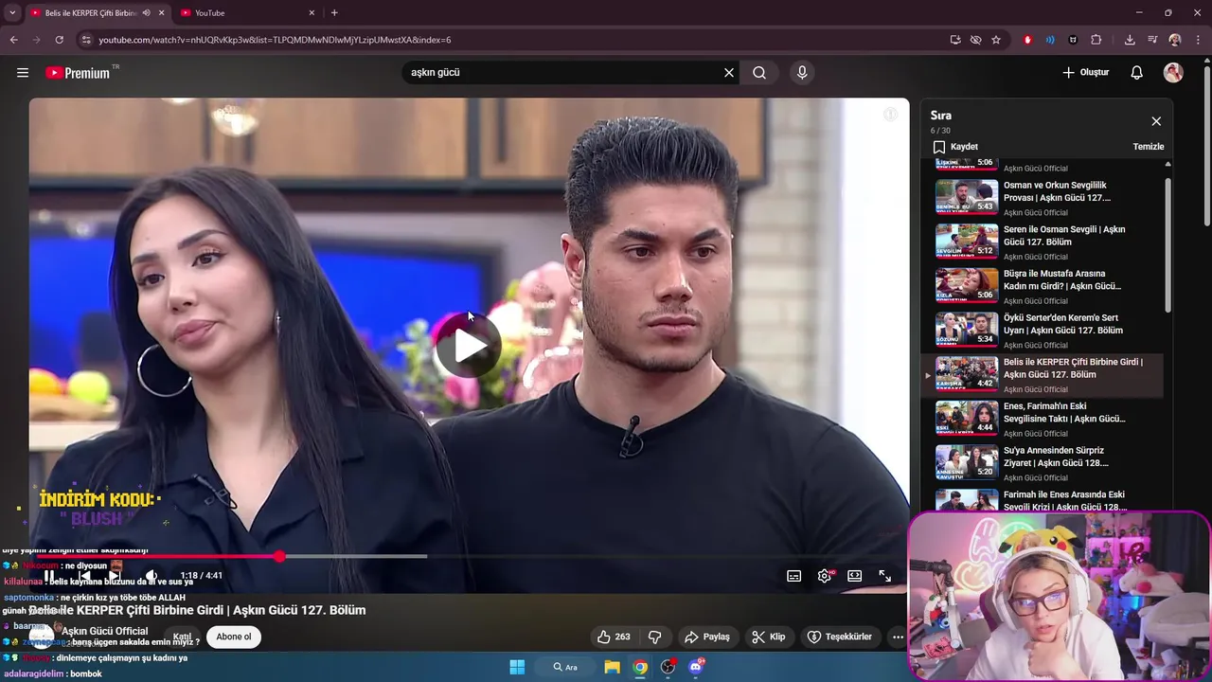Subscribe with Abone ol button

(x=233, y=637)
